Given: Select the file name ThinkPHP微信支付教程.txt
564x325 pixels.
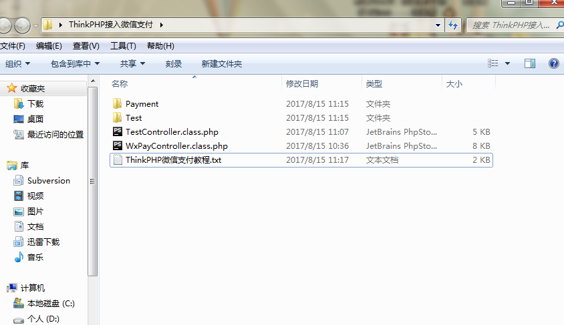Looking at the screenshot, I should [x=173, y=159].
